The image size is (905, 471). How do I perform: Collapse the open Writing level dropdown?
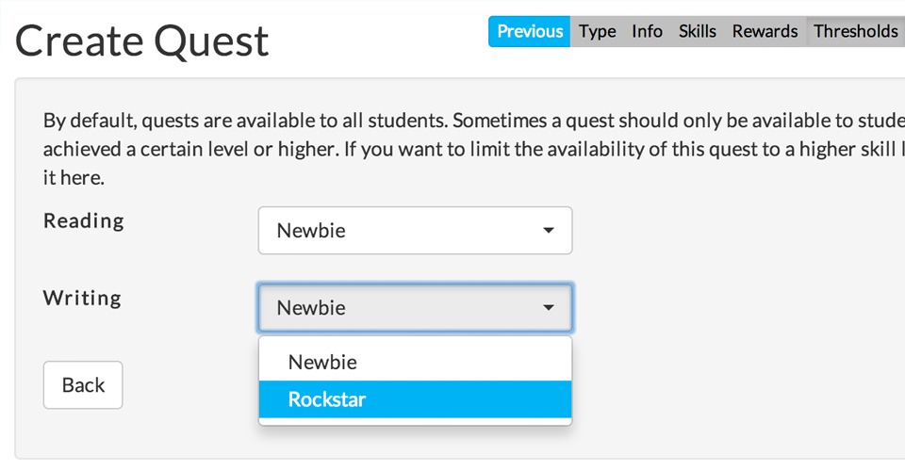coord(415,308)
